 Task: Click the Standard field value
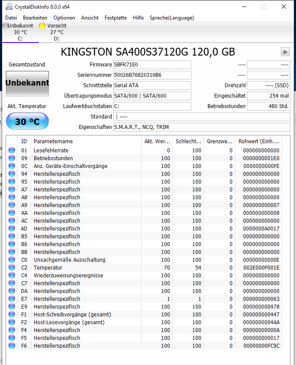202,117
